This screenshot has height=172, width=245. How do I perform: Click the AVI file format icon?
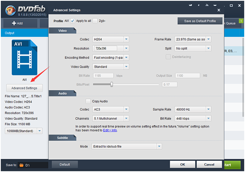(24, 57)
